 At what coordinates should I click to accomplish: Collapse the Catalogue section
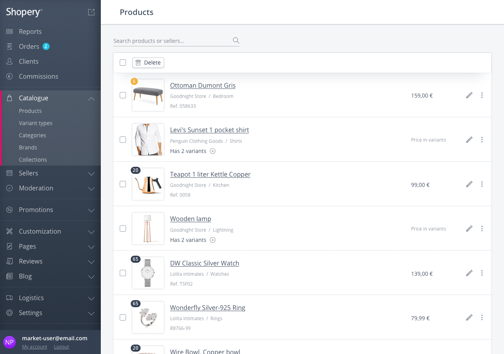[91, 98]
